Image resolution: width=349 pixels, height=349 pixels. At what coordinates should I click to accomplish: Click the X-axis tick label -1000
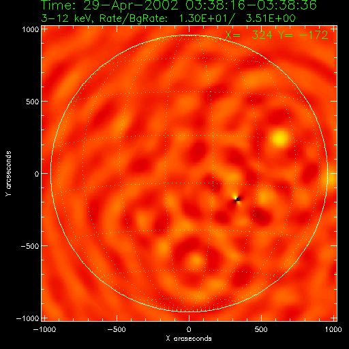point(44,329)
